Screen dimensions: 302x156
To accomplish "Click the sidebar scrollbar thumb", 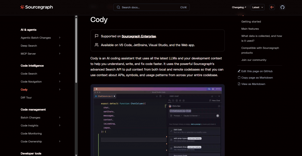I will point(76,50).
